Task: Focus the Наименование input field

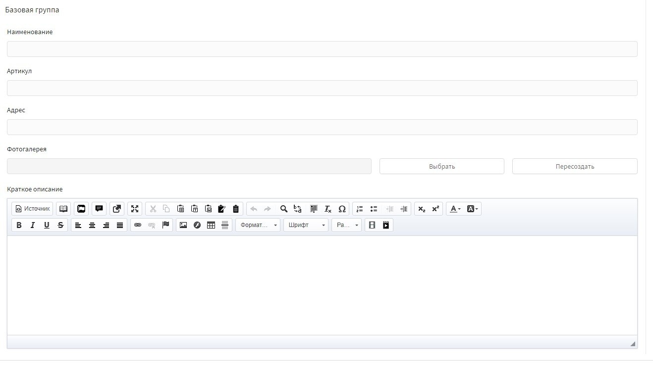Action: coord(322,49)
